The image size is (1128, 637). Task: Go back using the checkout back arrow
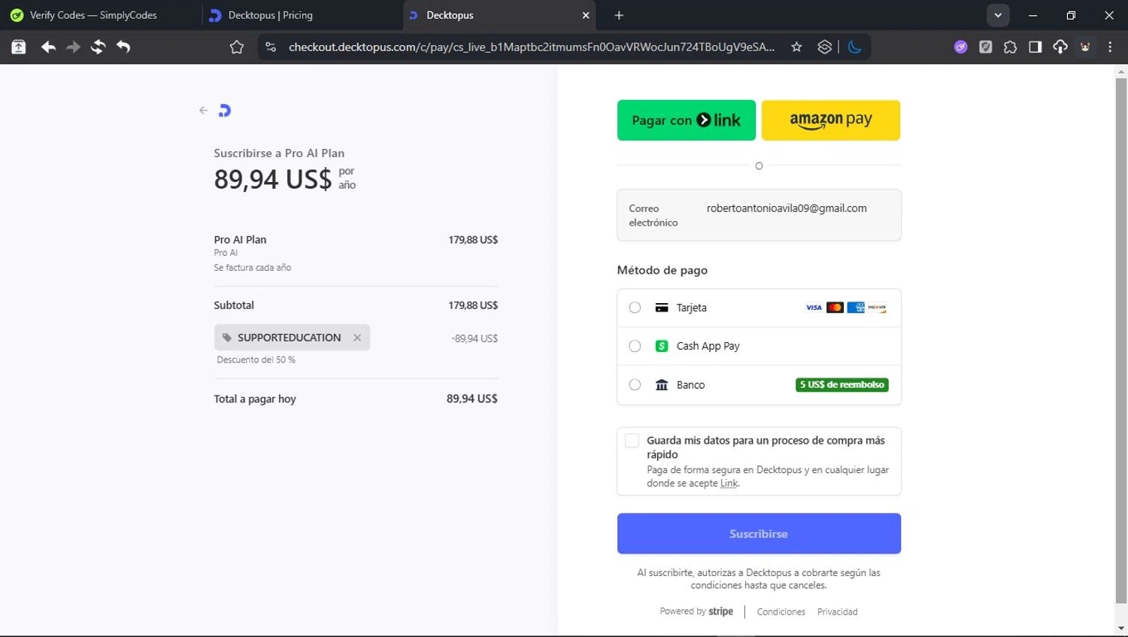[x=203, y=111]
